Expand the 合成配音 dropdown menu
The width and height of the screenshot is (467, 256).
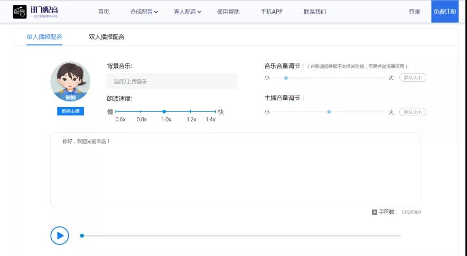pyautogui.click(x=144, y=12)
